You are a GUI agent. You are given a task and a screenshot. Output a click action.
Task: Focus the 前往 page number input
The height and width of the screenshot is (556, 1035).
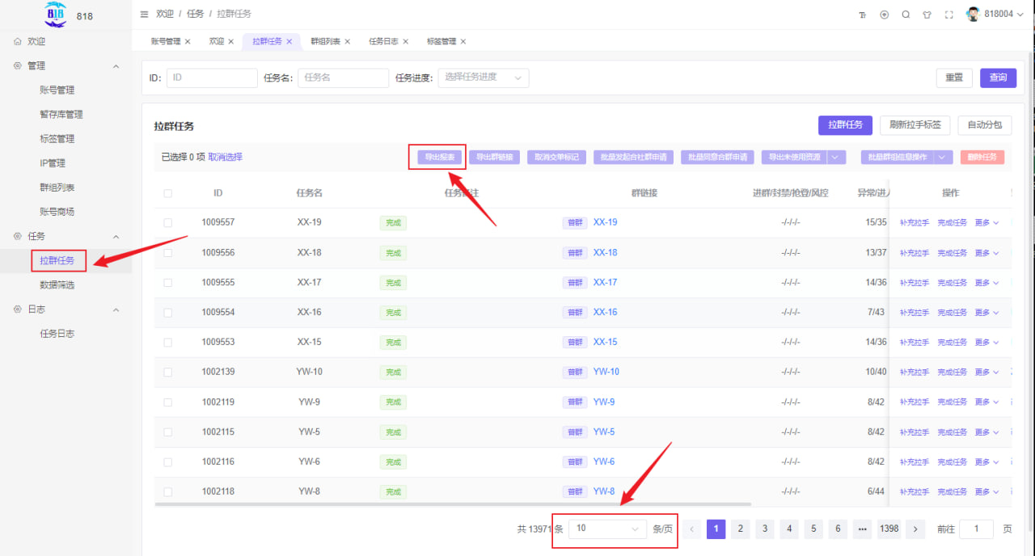coord(977,529)
